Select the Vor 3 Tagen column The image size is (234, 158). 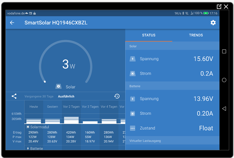pyautogui.click(x=90, y=107)
